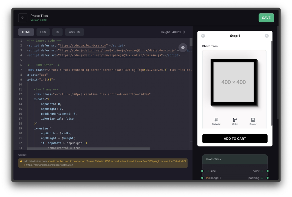Click the size text-type icon
Viewport: 292px width, 197px height.
[208, 171]
